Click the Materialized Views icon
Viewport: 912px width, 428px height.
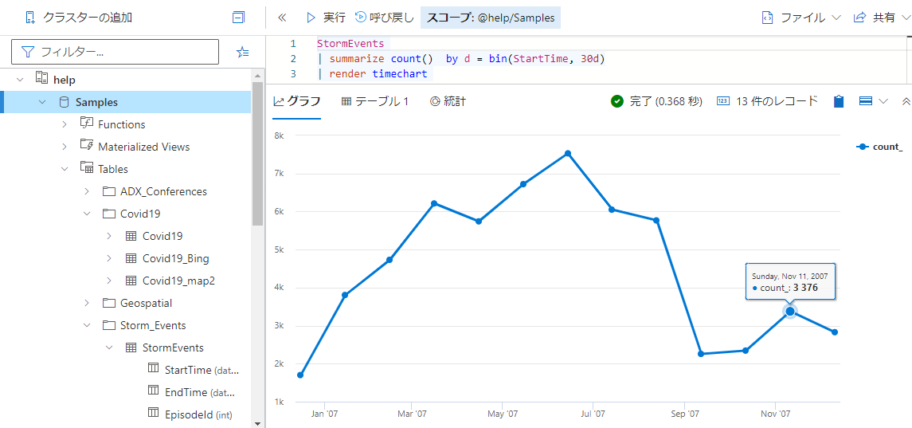coord(87,146)
